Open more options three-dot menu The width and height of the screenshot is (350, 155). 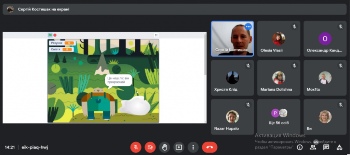coord(193,147)
